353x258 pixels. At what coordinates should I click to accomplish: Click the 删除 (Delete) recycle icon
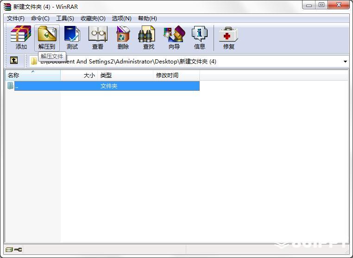[123, 38]
